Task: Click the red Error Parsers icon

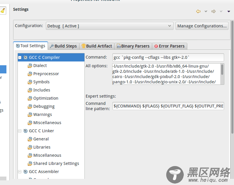Action: coord(156,46)
